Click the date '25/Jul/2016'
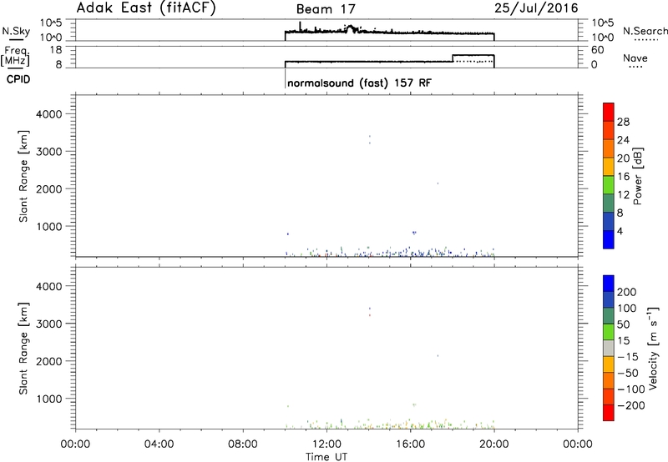Viewport: 668px width, 462px height. 536,8
